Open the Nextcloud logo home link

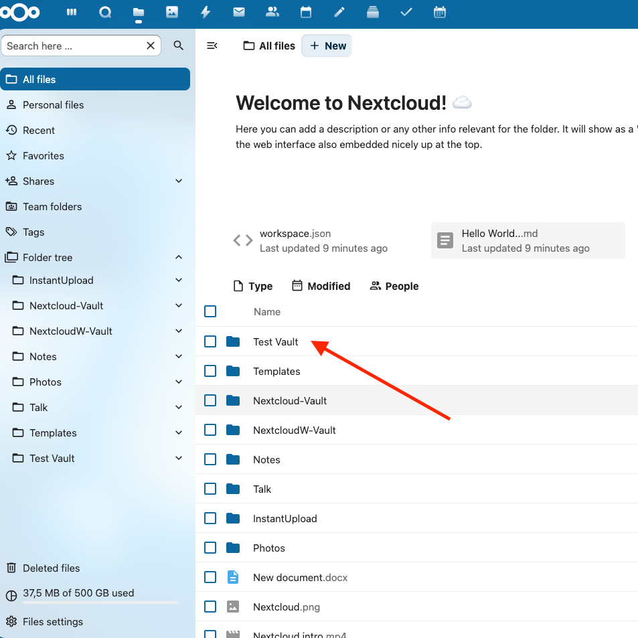point(19,13)
